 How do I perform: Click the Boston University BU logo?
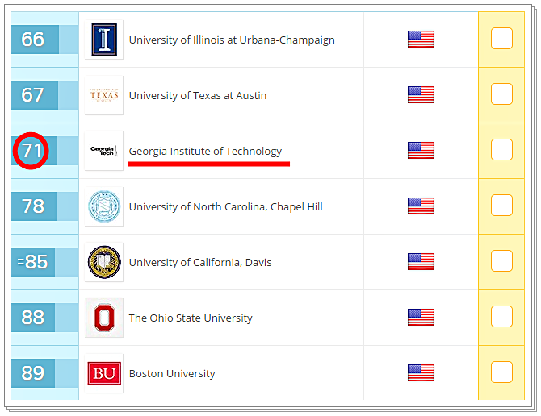(x=104, y=373)
